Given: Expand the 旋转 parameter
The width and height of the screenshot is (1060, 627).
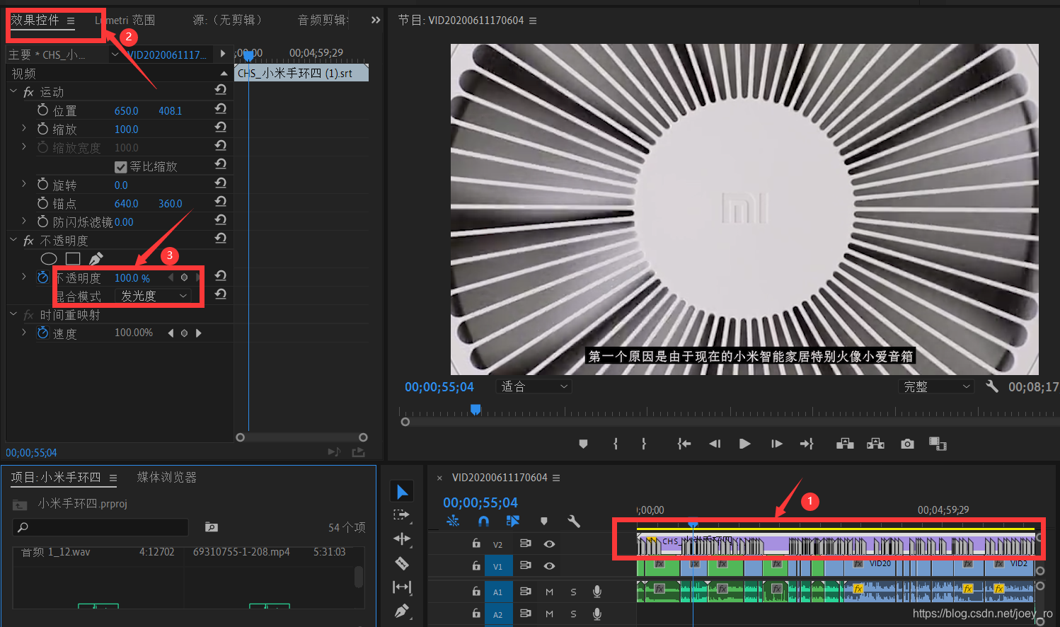Looking at the screenshot, I should [24, 183].
